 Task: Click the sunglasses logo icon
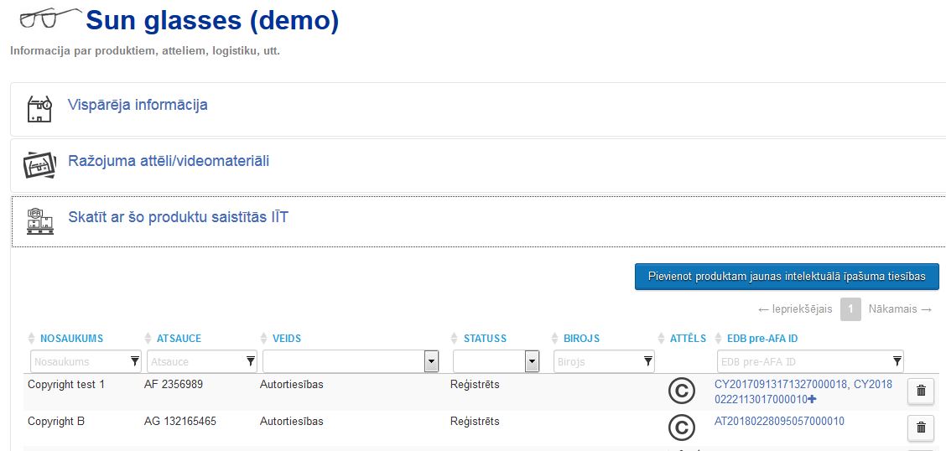pos(50,18)
